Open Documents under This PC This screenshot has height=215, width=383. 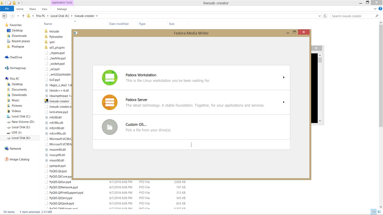[19, 90]
